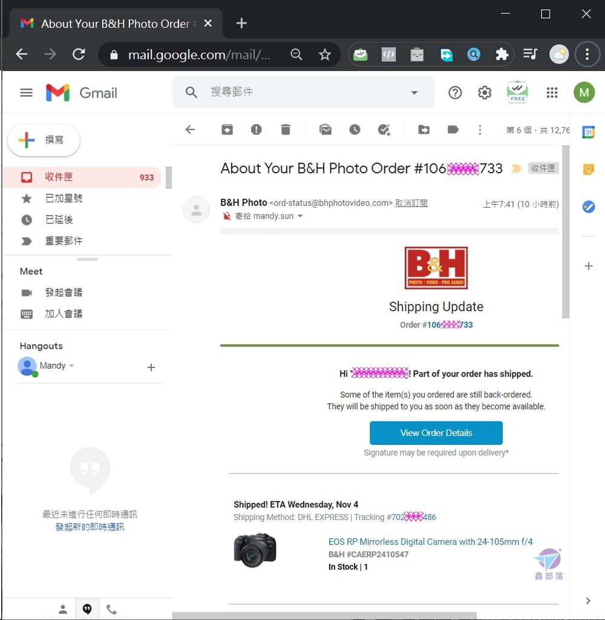Viewport: 605px width, 620px height.
Task: Open Chrome extensions puzzle icon
Action: pyautogui.click(x=502, y=54)
